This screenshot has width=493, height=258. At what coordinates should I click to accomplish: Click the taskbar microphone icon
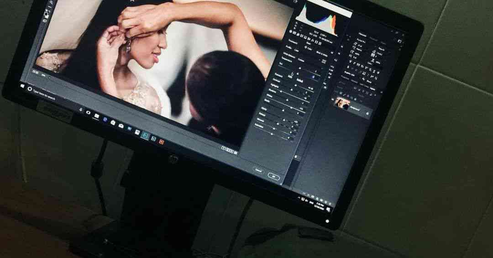point(81,109)
